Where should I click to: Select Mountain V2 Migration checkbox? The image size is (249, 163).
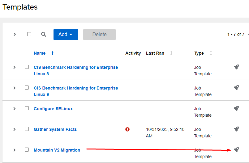click(27, 150)
